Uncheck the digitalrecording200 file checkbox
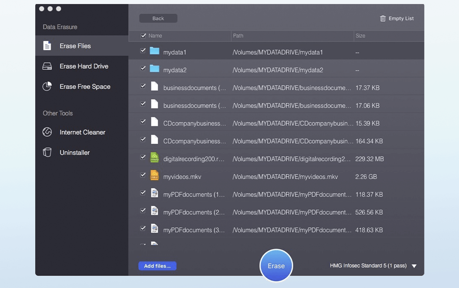 point(143,157)
